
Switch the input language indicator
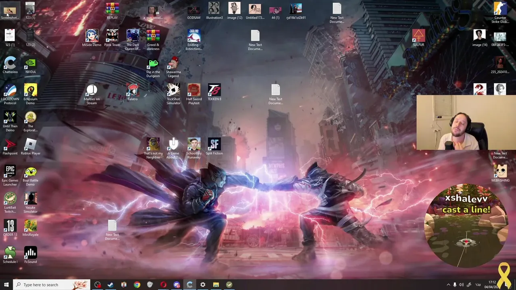(478, 285)
